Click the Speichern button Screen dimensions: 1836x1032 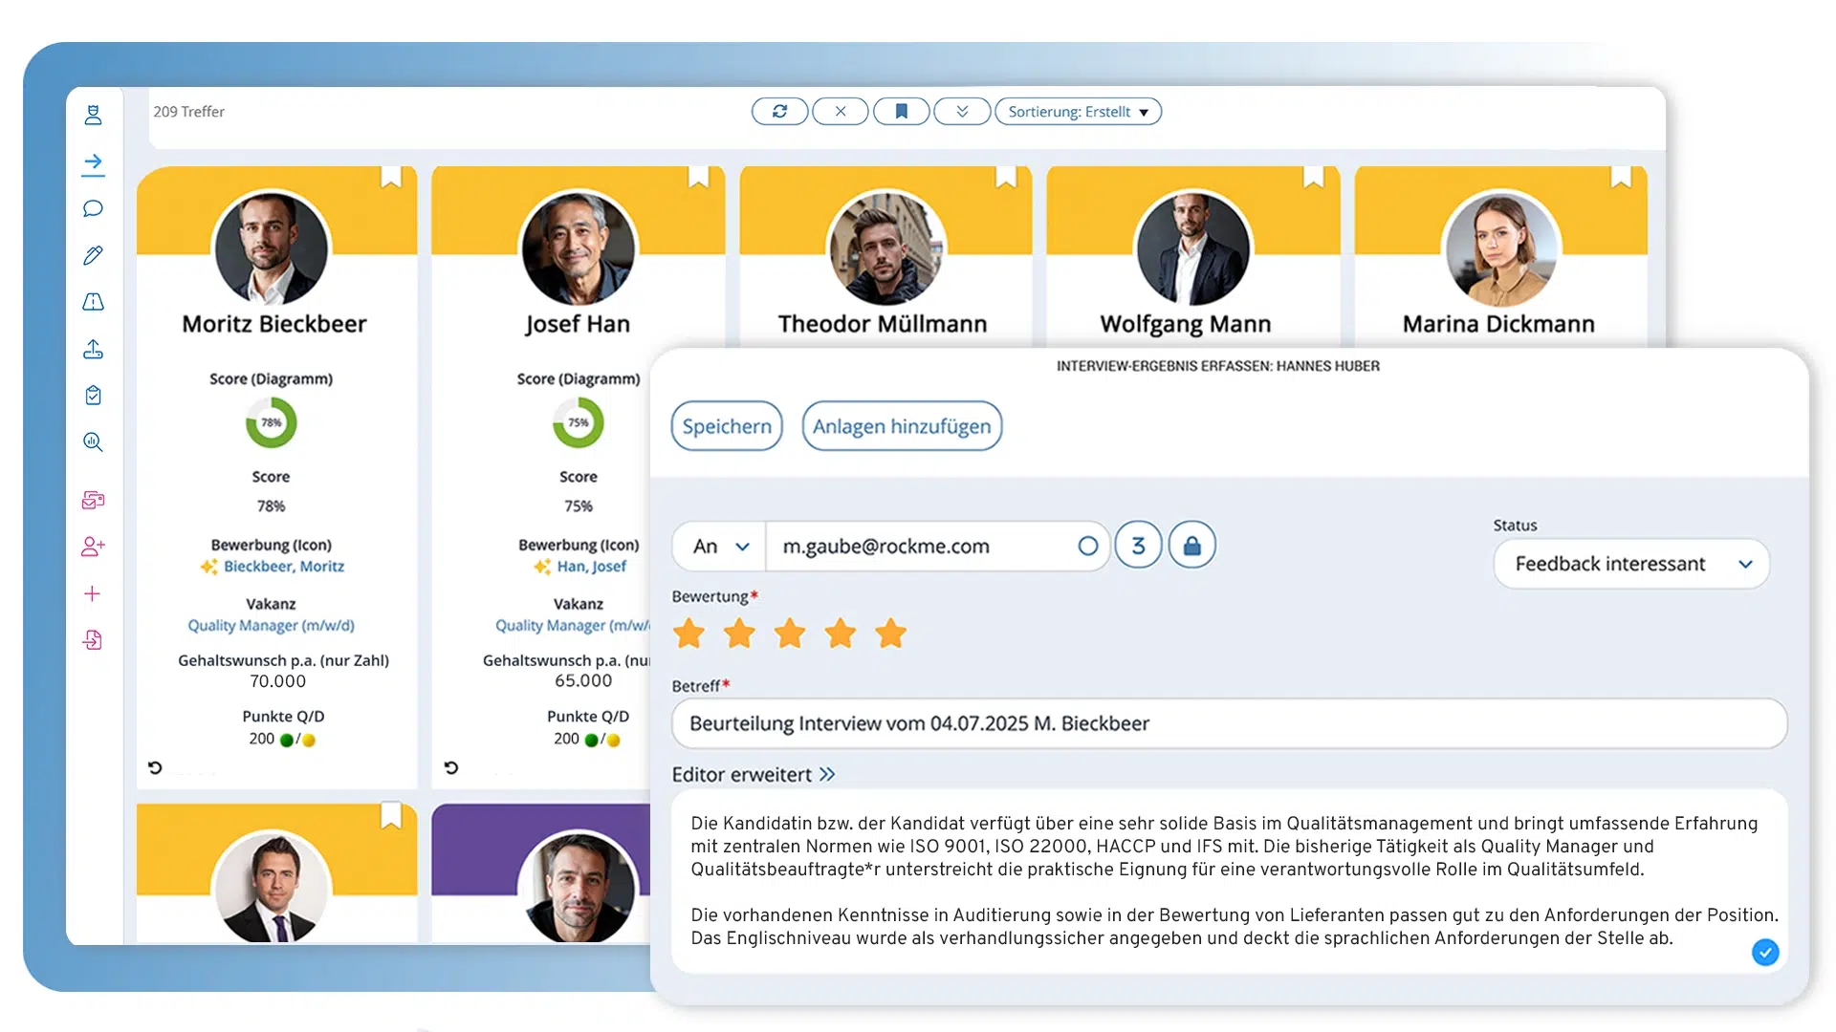(x=727, y=426)
